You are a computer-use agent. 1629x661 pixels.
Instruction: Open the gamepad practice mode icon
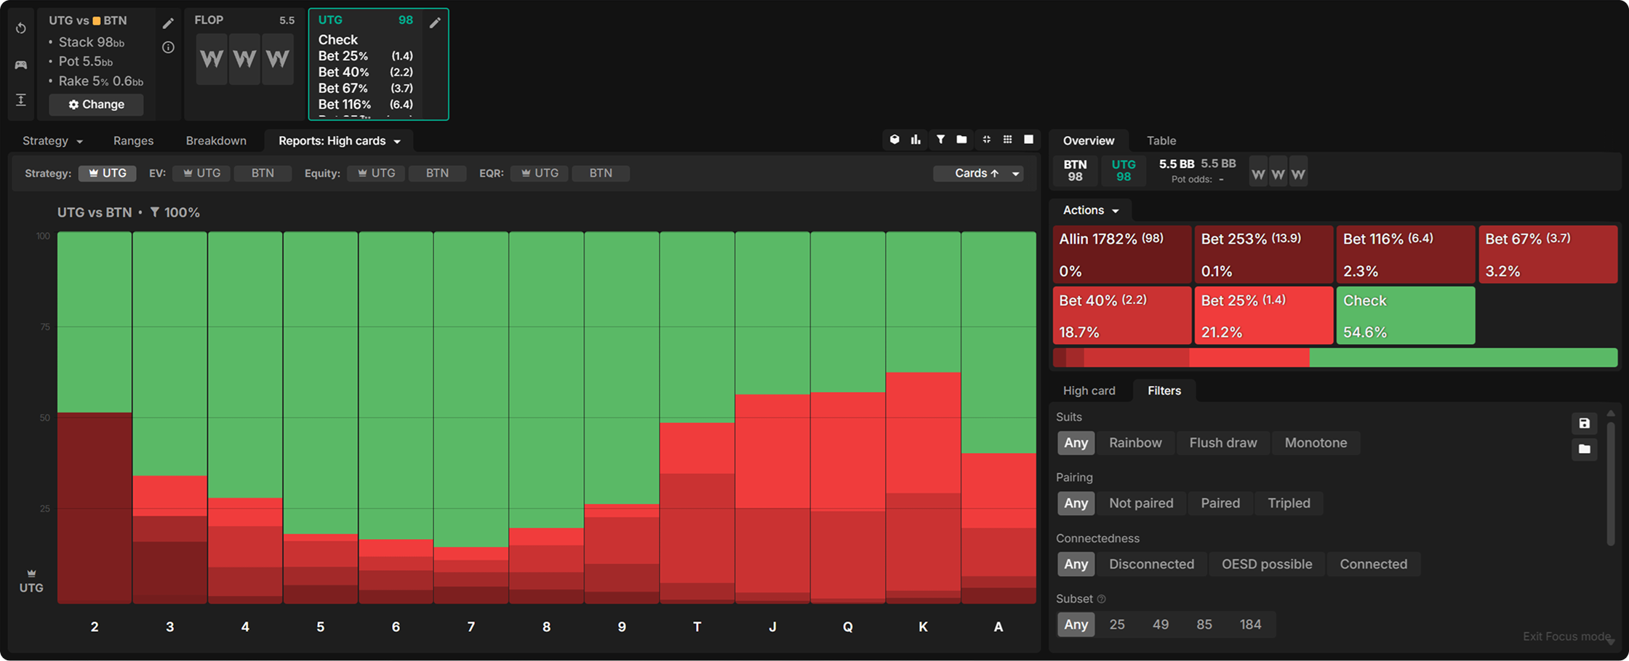tap(21, 65)
